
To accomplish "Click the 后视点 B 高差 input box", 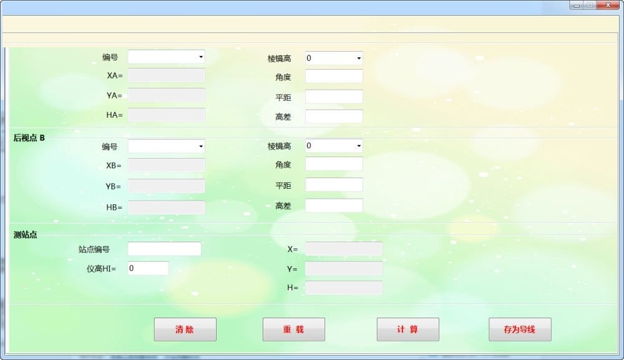I will coord(334,206).
